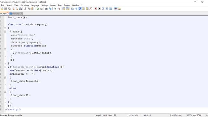Toggle synchronized vertical scrolling icon
The height and width of the screenshot is (117, 208).
[x=64, y=9]
